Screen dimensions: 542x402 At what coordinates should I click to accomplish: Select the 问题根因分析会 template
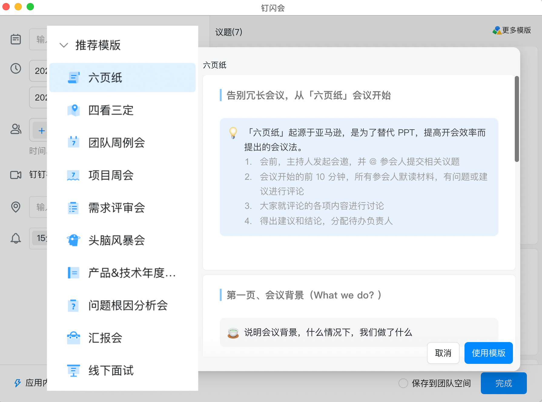pyautogui.click(x=122, y=305)
